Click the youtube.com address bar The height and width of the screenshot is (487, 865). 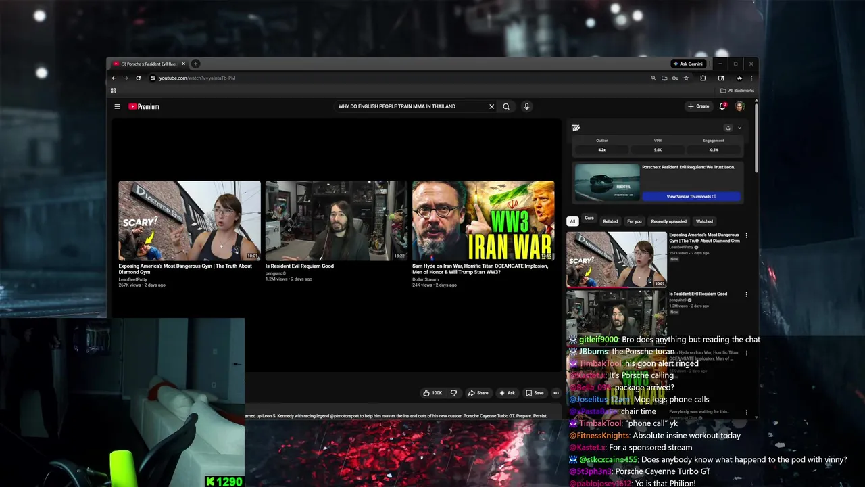[x=399, y=78]
